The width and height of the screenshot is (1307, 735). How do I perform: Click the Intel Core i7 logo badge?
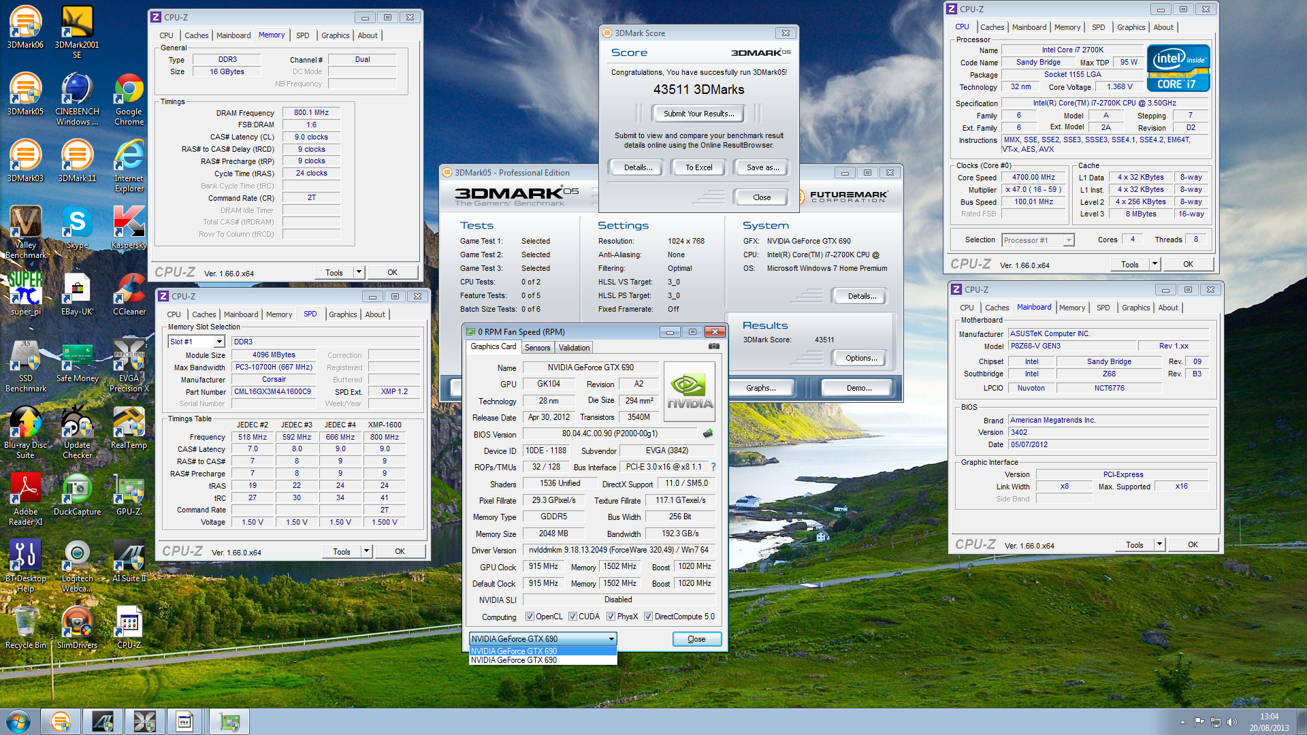coord(1178,67)
